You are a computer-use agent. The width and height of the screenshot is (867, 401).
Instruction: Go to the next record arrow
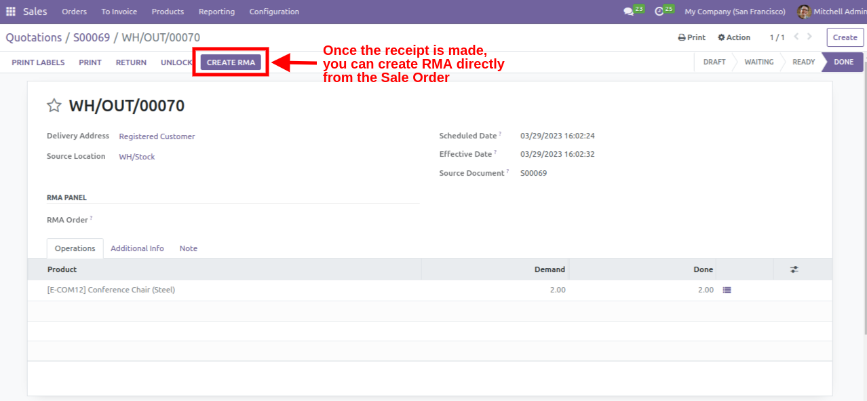(810, 37)
